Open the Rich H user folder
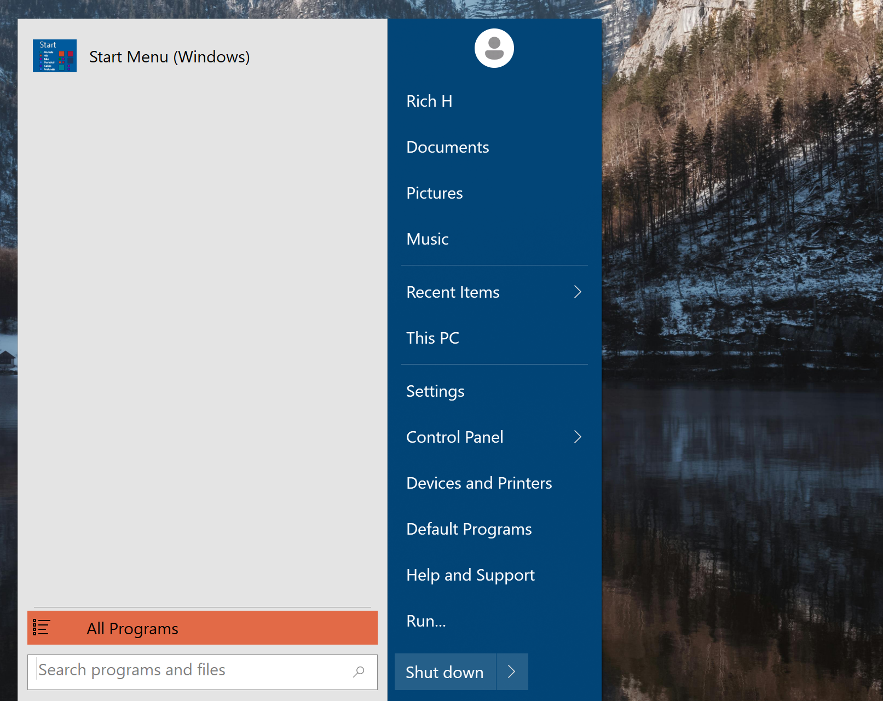Image resolution: width=883 pixels, height=701 pixels. [x=429, y=101]
